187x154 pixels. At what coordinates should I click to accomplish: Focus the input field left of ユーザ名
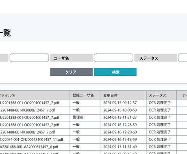point(29,58)
